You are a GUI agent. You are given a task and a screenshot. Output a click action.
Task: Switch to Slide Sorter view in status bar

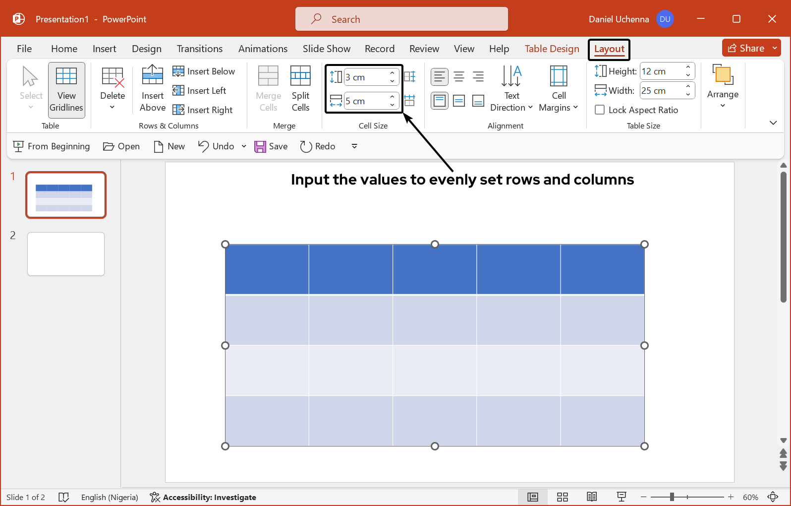pyautogui.click(x=562, y=497)
